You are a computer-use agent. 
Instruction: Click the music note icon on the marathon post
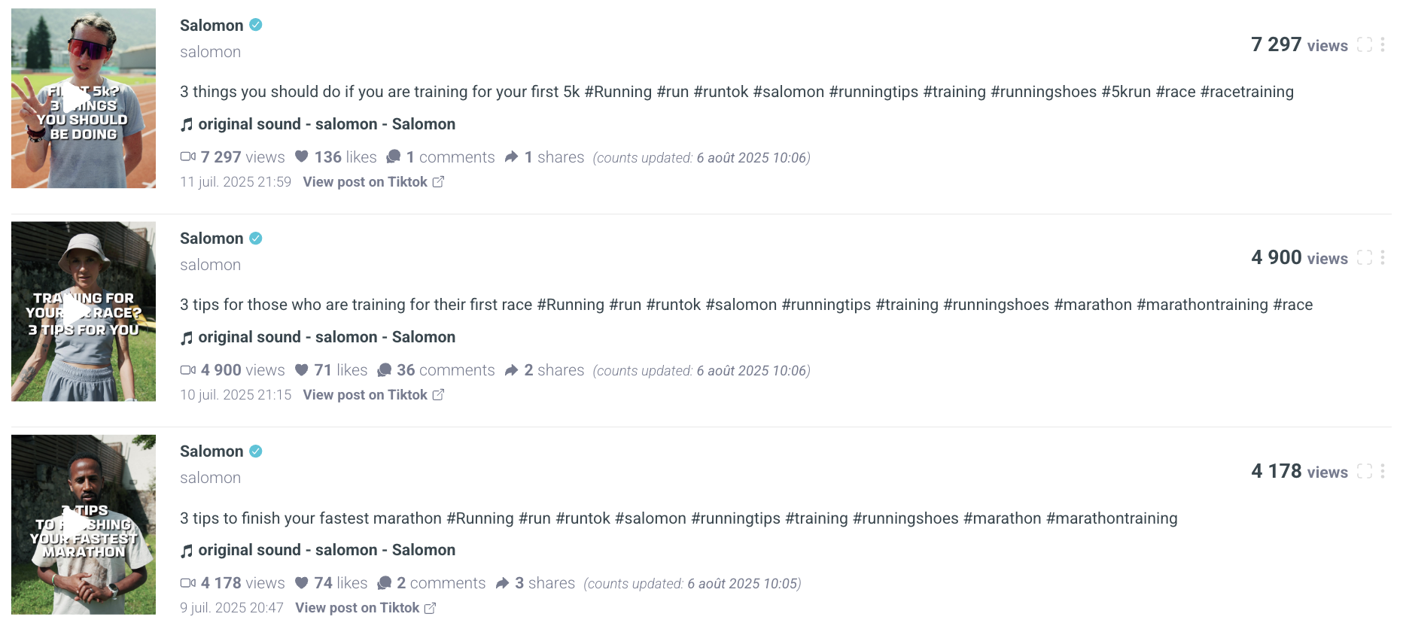point(187,551)
